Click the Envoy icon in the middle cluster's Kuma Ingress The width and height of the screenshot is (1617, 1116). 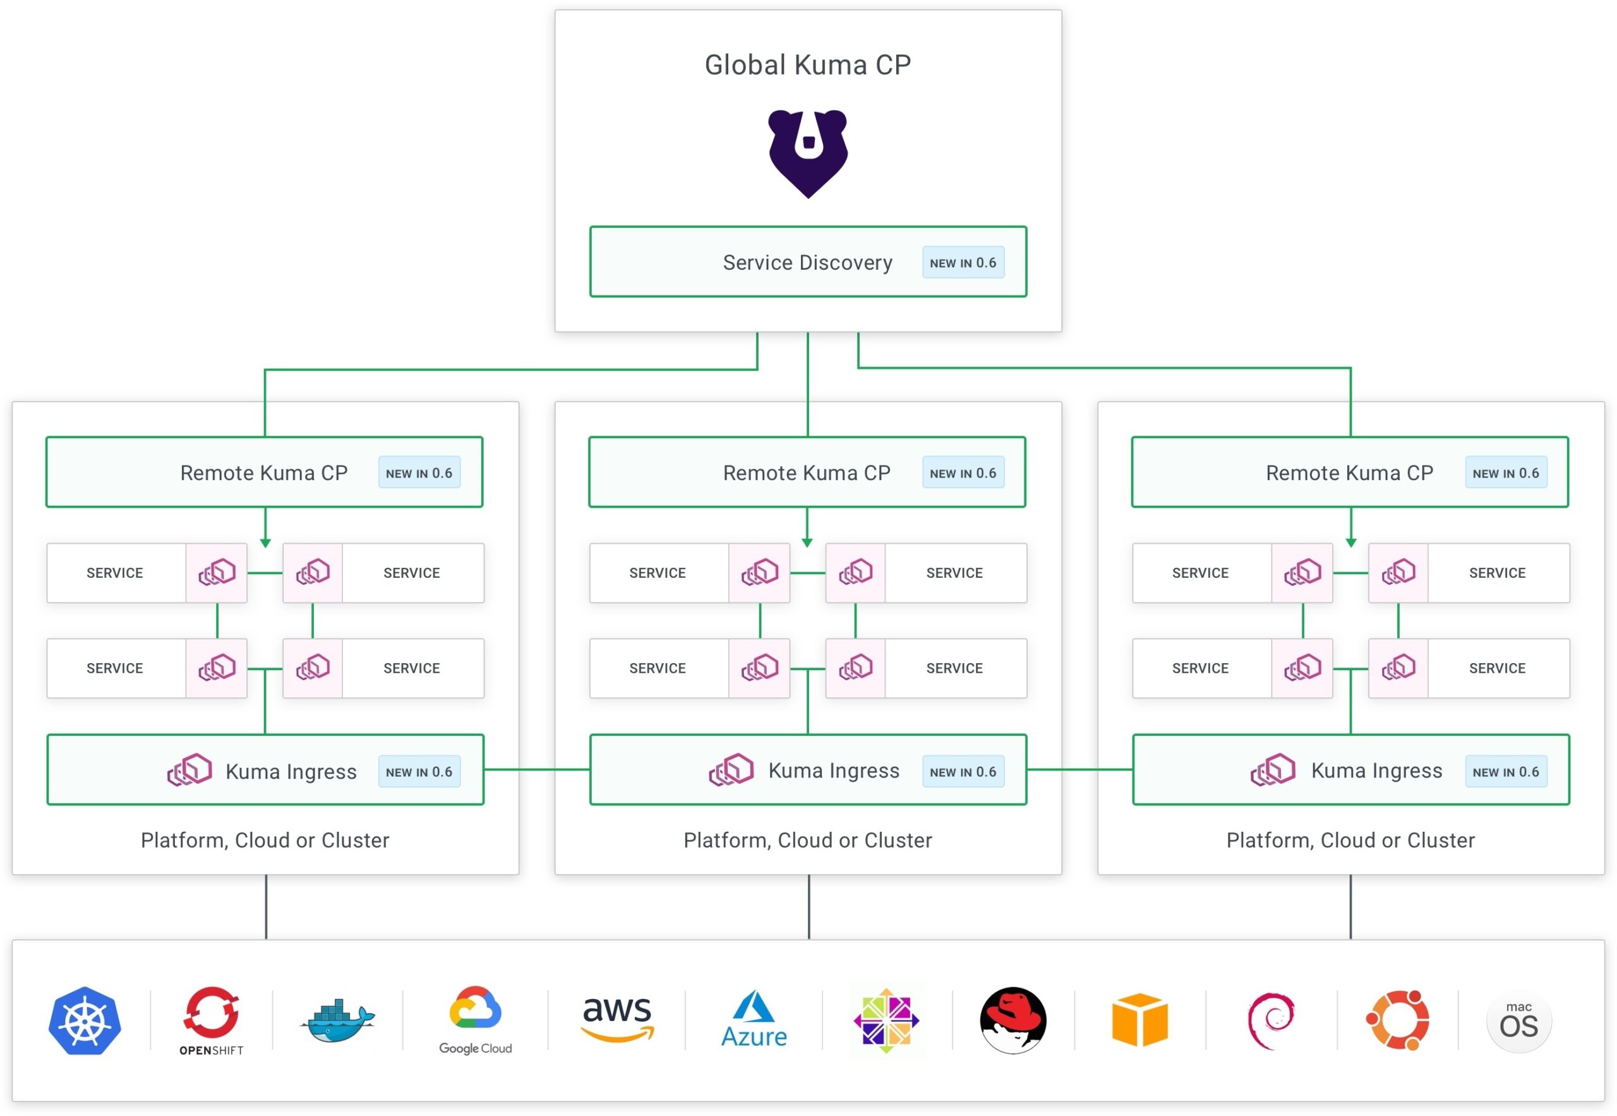coord(731,770)
